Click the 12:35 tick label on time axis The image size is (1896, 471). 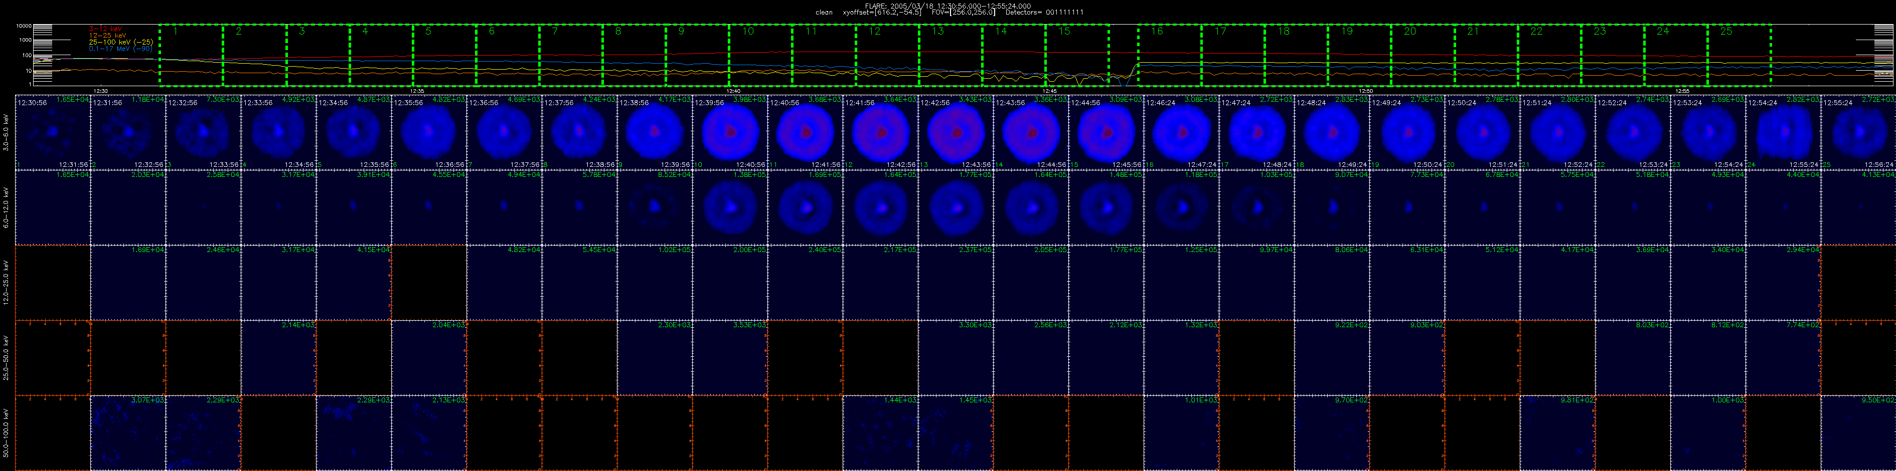(417, 91)
